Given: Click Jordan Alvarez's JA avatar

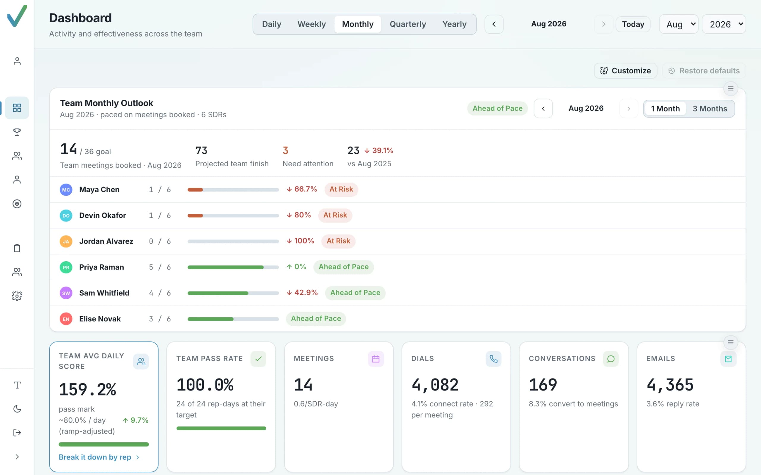Looking at the screenshot, I should (x=66, y=241).
